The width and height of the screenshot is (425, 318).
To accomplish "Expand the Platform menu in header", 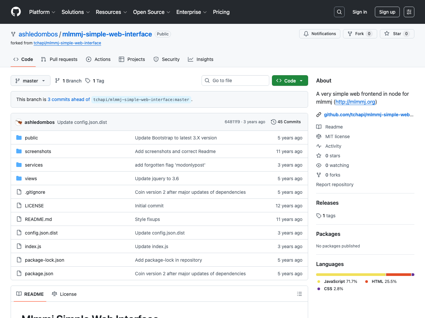I will tap(42, 12).
